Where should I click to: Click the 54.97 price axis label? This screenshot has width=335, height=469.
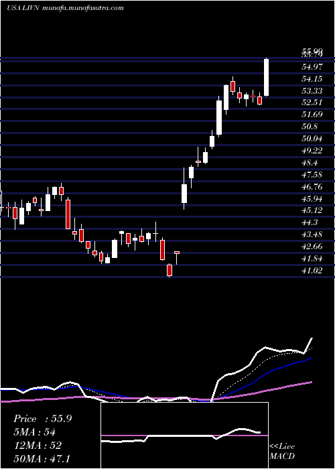312,67
